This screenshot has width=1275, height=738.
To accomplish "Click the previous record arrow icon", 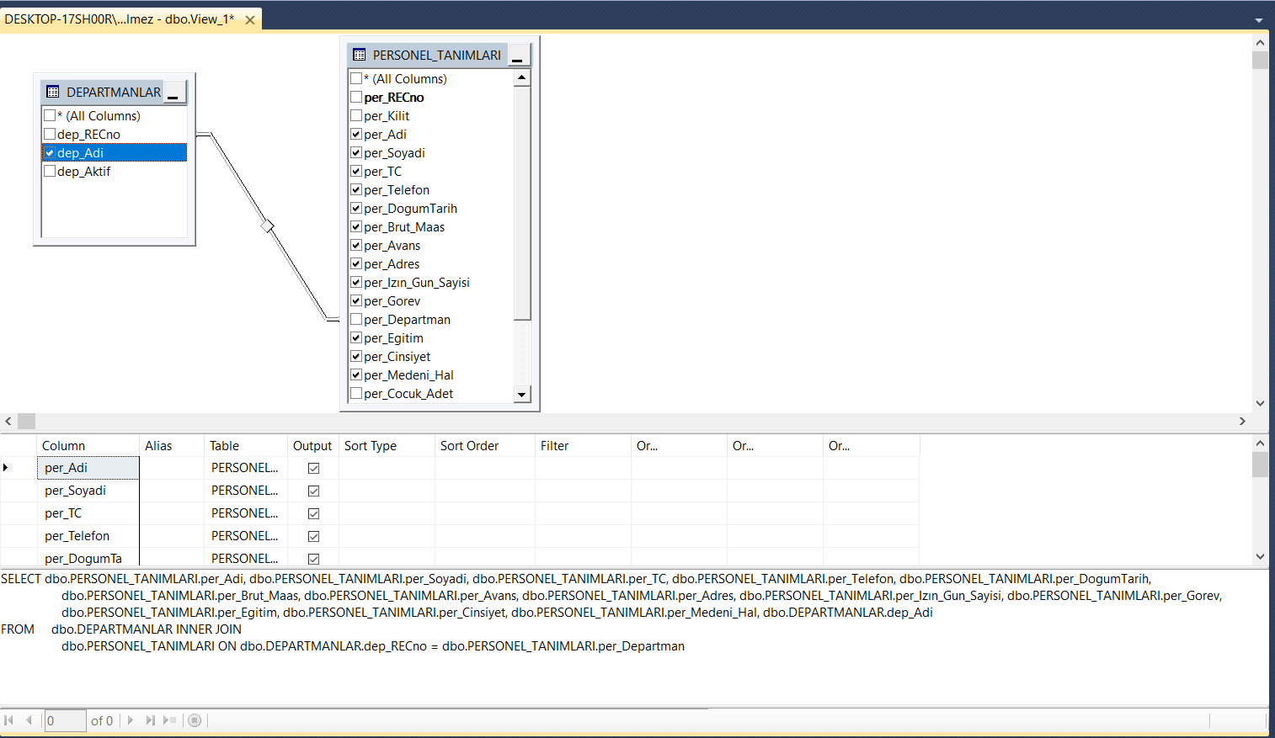I will [x=28, y=720].
